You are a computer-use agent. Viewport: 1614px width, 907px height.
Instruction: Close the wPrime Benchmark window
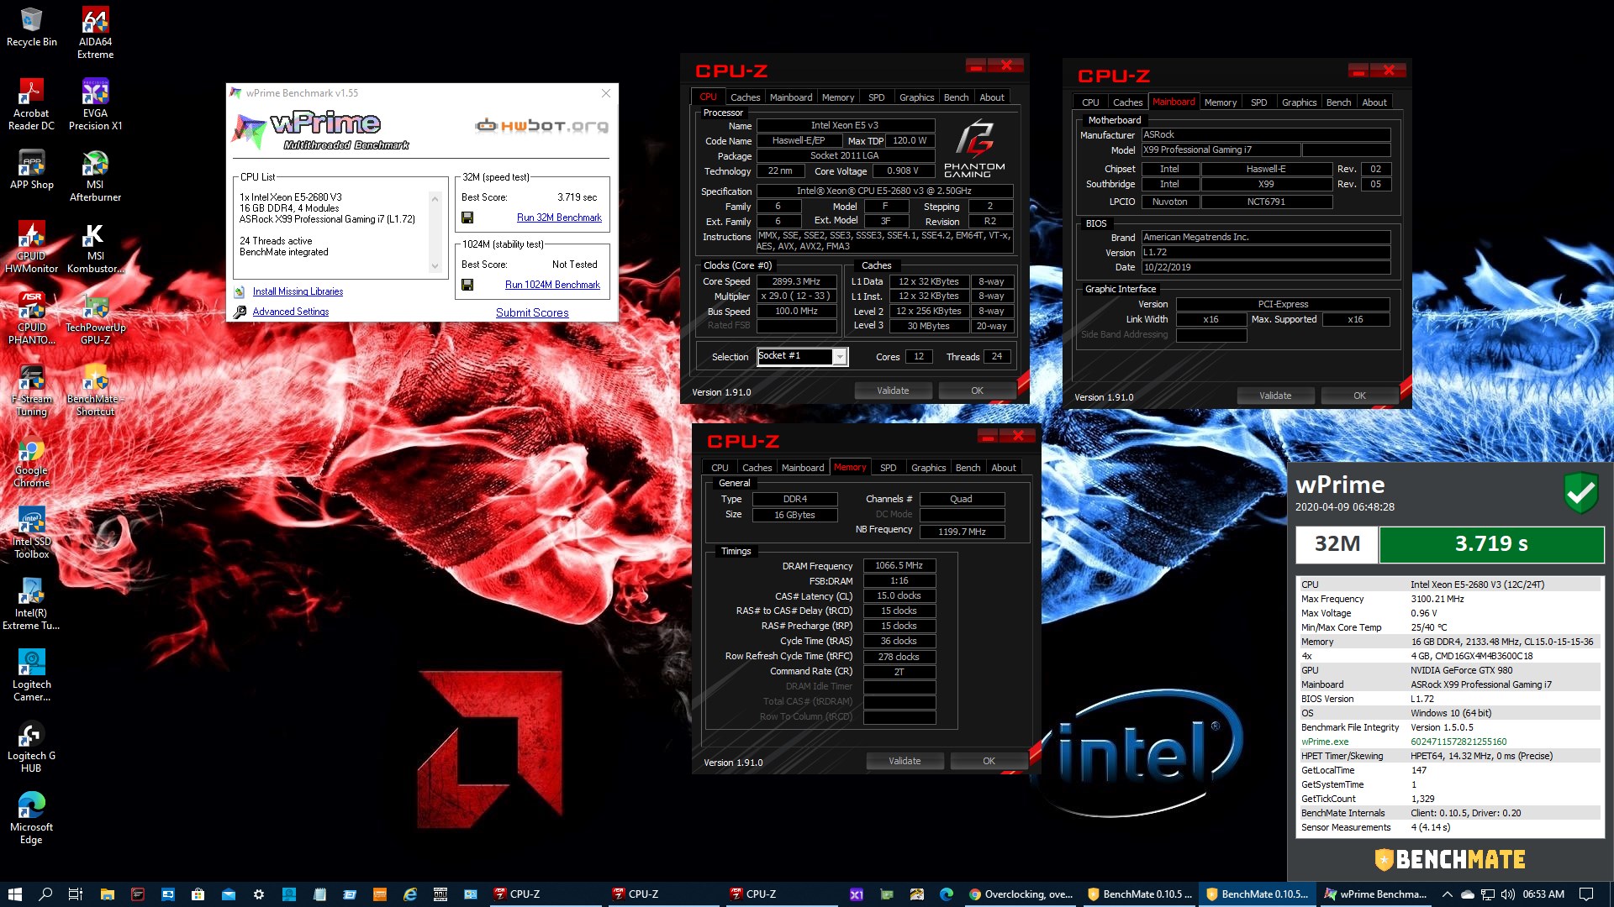click(x=605, y=93)
